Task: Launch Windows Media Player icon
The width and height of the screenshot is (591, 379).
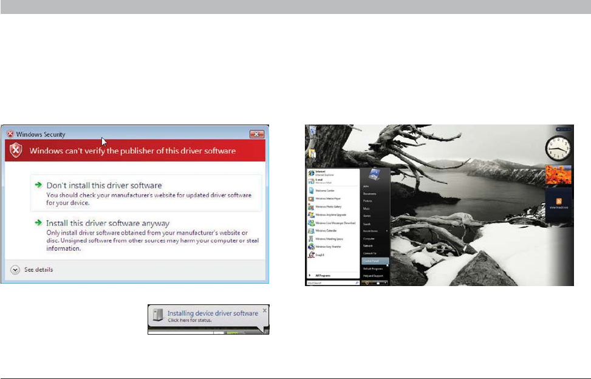Action: [x=312, y=199]
